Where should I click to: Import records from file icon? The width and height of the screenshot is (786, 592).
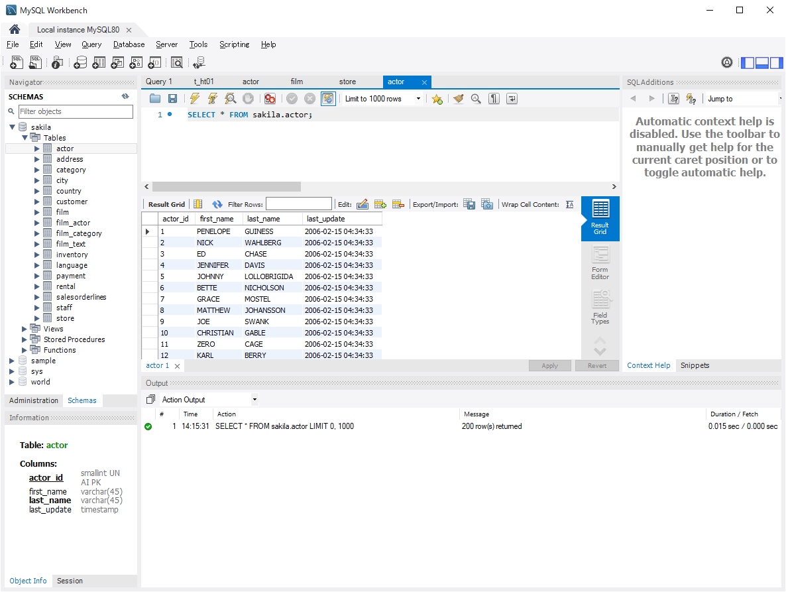487,204
